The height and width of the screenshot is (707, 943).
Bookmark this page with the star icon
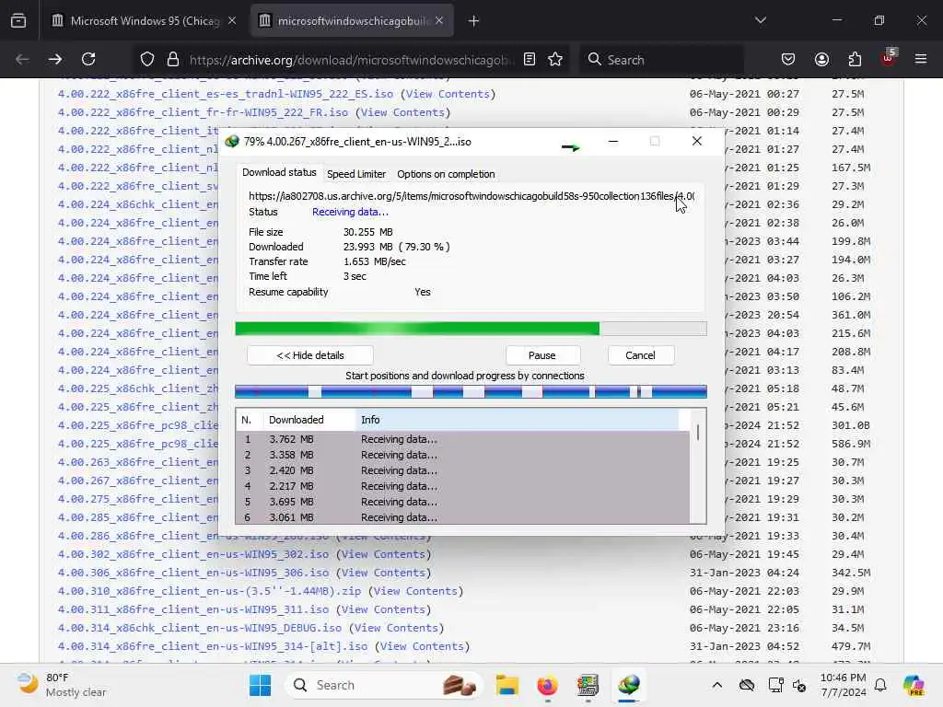coord(555,59)
